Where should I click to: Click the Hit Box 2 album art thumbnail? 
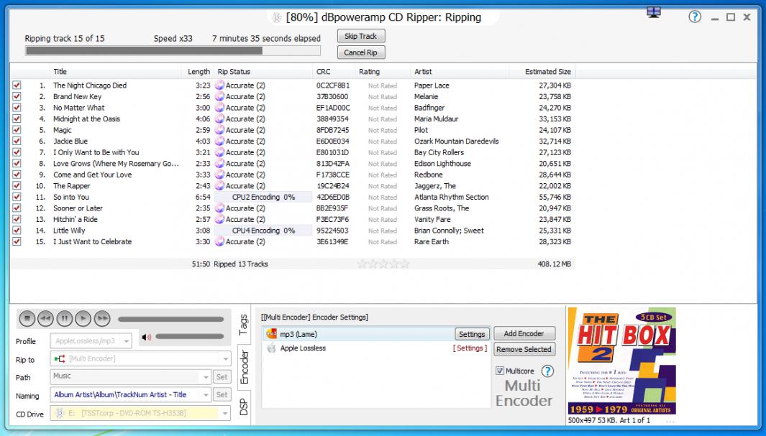coord(621,361)
